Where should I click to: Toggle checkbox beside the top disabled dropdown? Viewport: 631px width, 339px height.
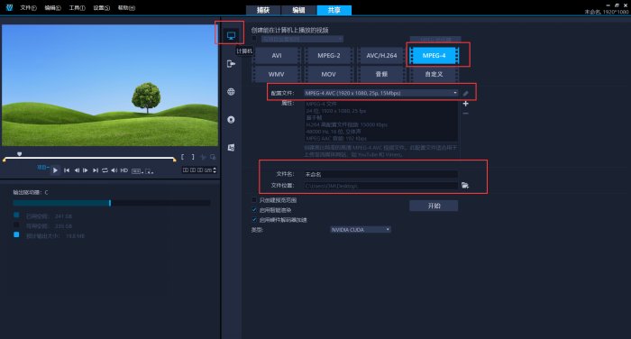coord(254,39)
